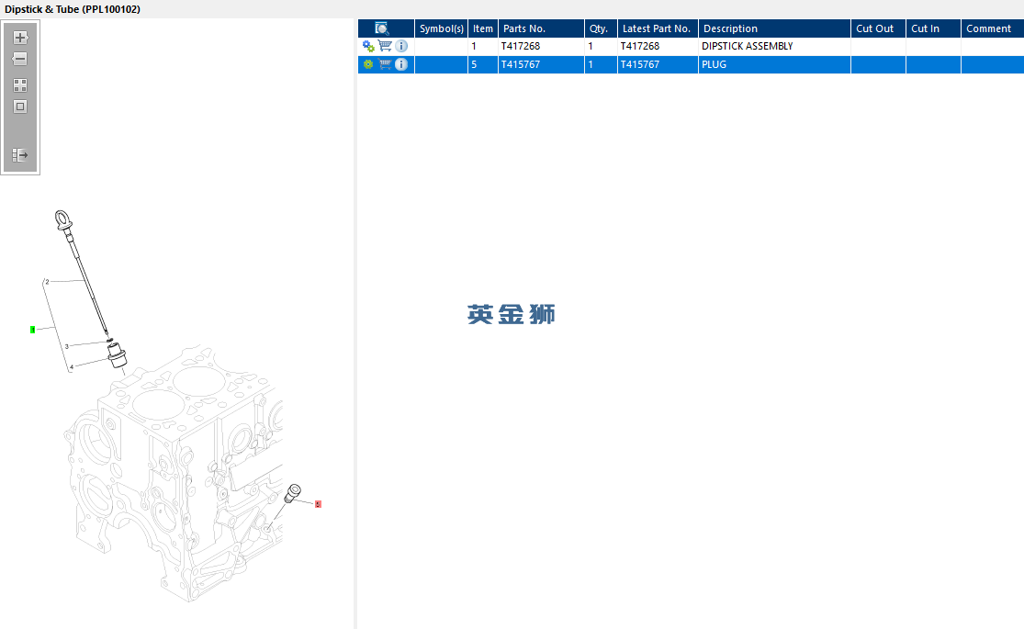Click callout label 4 on the diagram
The height and width of the screenshot is (629, 1024).
[72, 367]
